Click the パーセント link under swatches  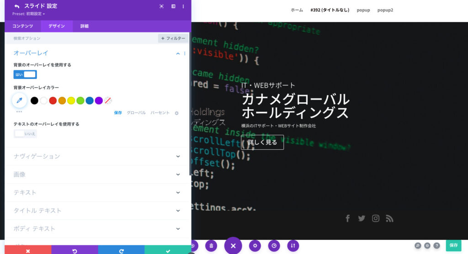coord(160,113)
